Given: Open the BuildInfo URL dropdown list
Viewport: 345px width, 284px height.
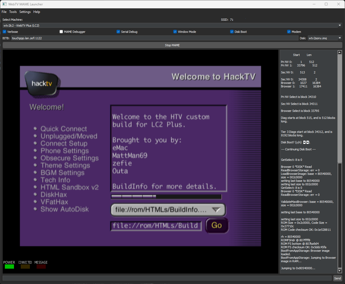Looking at the screenshot, I should click(x=216, y=210).
